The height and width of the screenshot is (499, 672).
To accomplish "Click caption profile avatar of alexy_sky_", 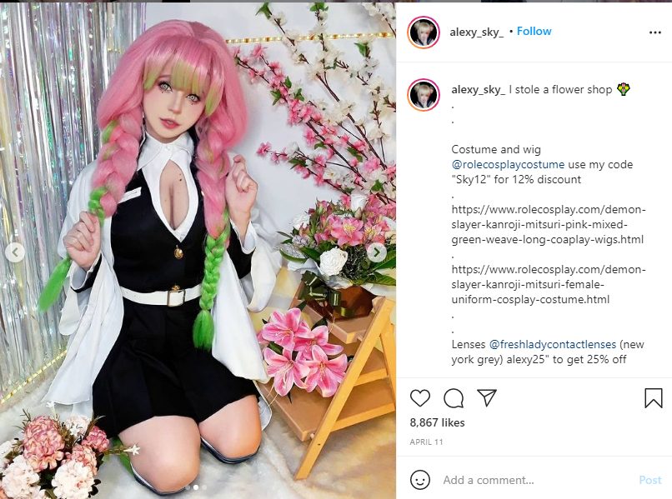I will pos(424,95).
